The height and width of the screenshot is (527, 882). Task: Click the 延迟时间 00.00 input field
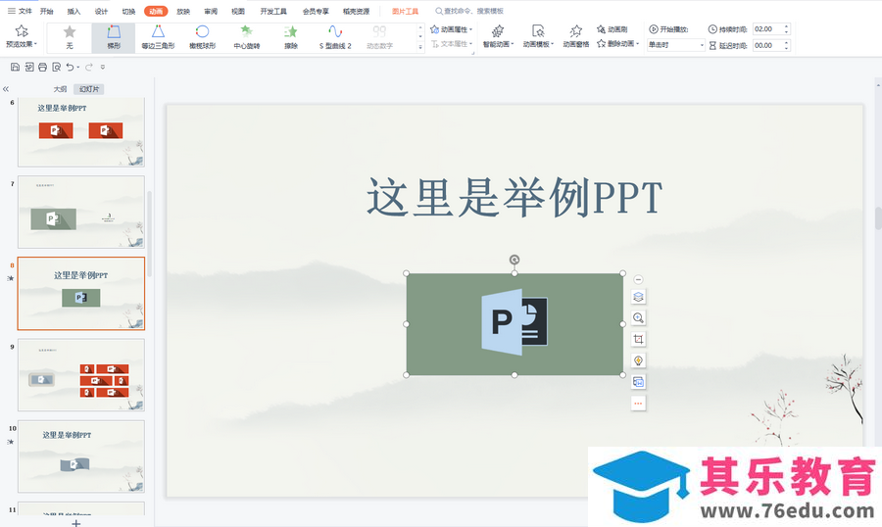pos(767,46)
